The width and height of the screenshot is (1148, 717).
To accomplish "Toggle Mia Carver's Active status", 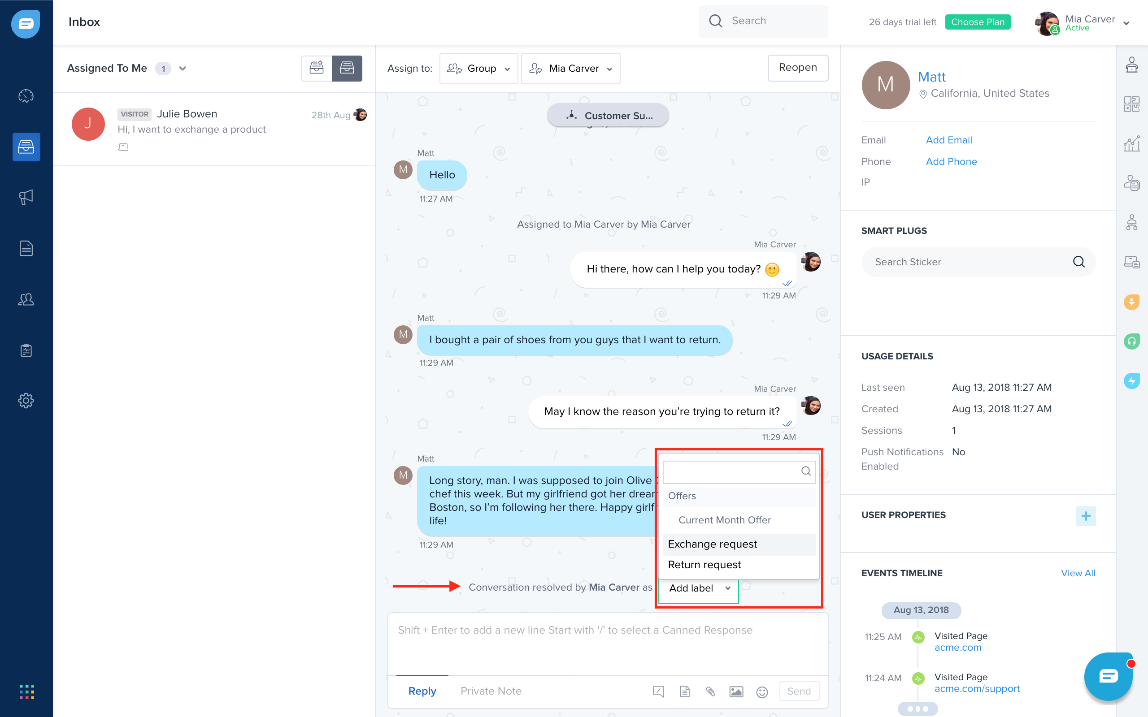I will 1077,27.
